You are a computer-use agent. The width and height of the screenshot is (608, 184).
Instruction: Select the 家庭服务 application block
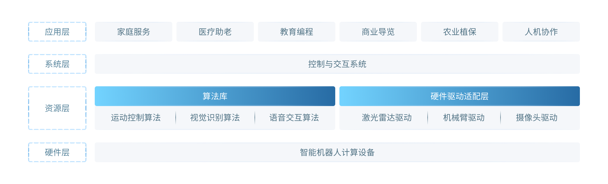tap(134, 32)
